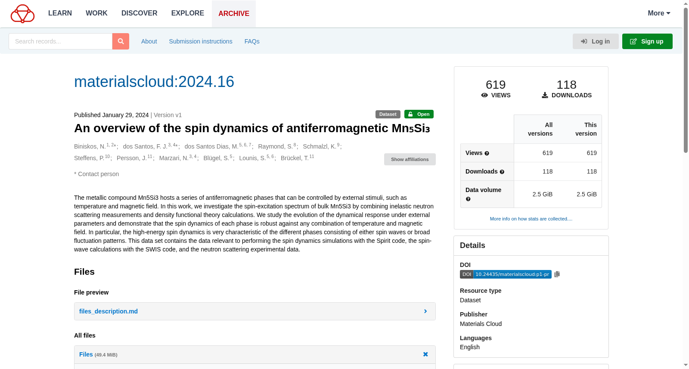Focus the Search records input field

[60, 41]
